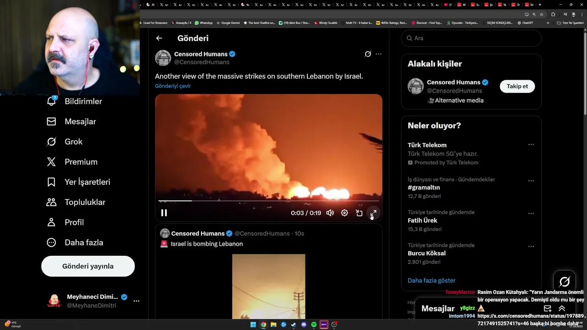The height and width of the screenshot is (330, 587).
Task: Expand Daha fazla menu in sidebar
Action: 74,242
